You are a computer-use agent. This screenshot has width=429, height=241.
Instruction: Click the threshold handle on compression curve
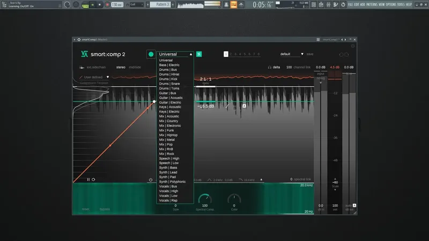coord(154,101)
